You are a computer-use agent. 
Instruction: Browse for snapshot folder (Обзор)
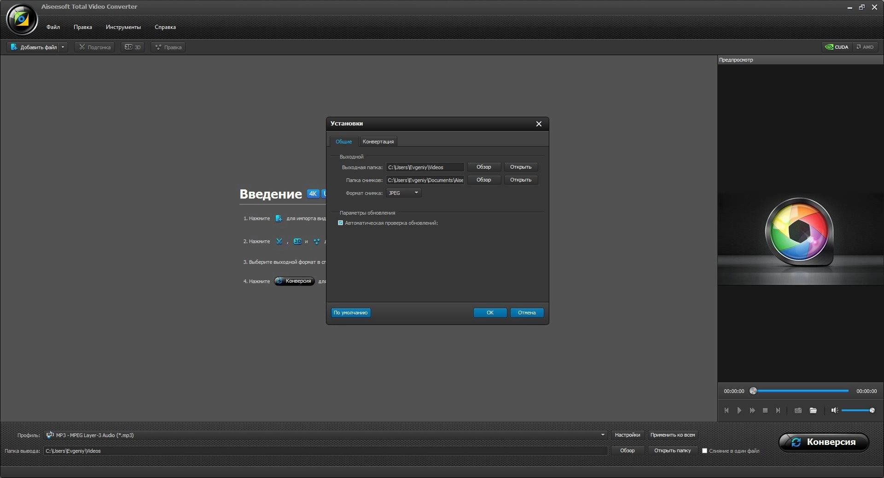[x=484, y=180]
